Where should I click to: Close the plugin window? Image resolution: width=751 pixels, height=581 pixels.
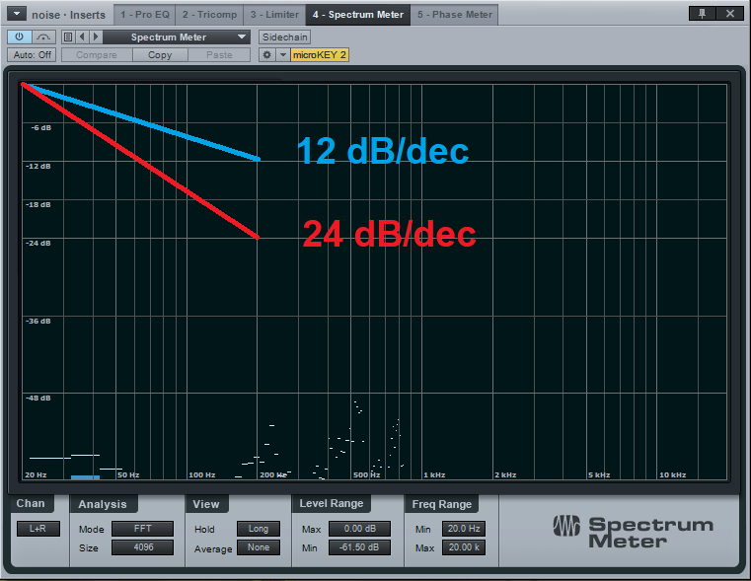pos(730,14)
